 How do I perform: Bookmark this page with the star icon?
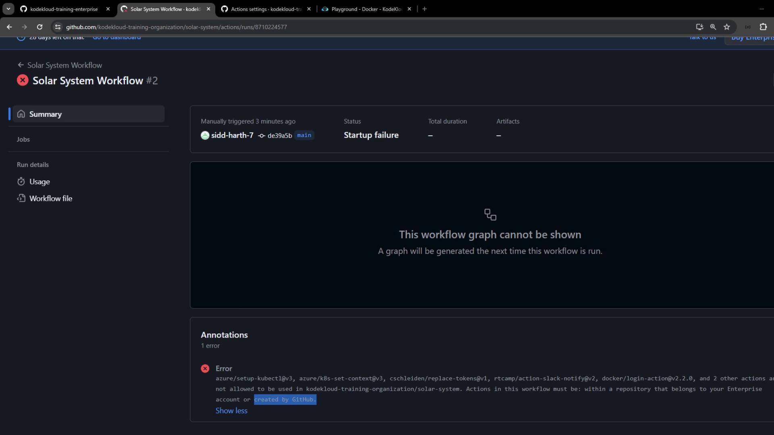pos(726,27)
